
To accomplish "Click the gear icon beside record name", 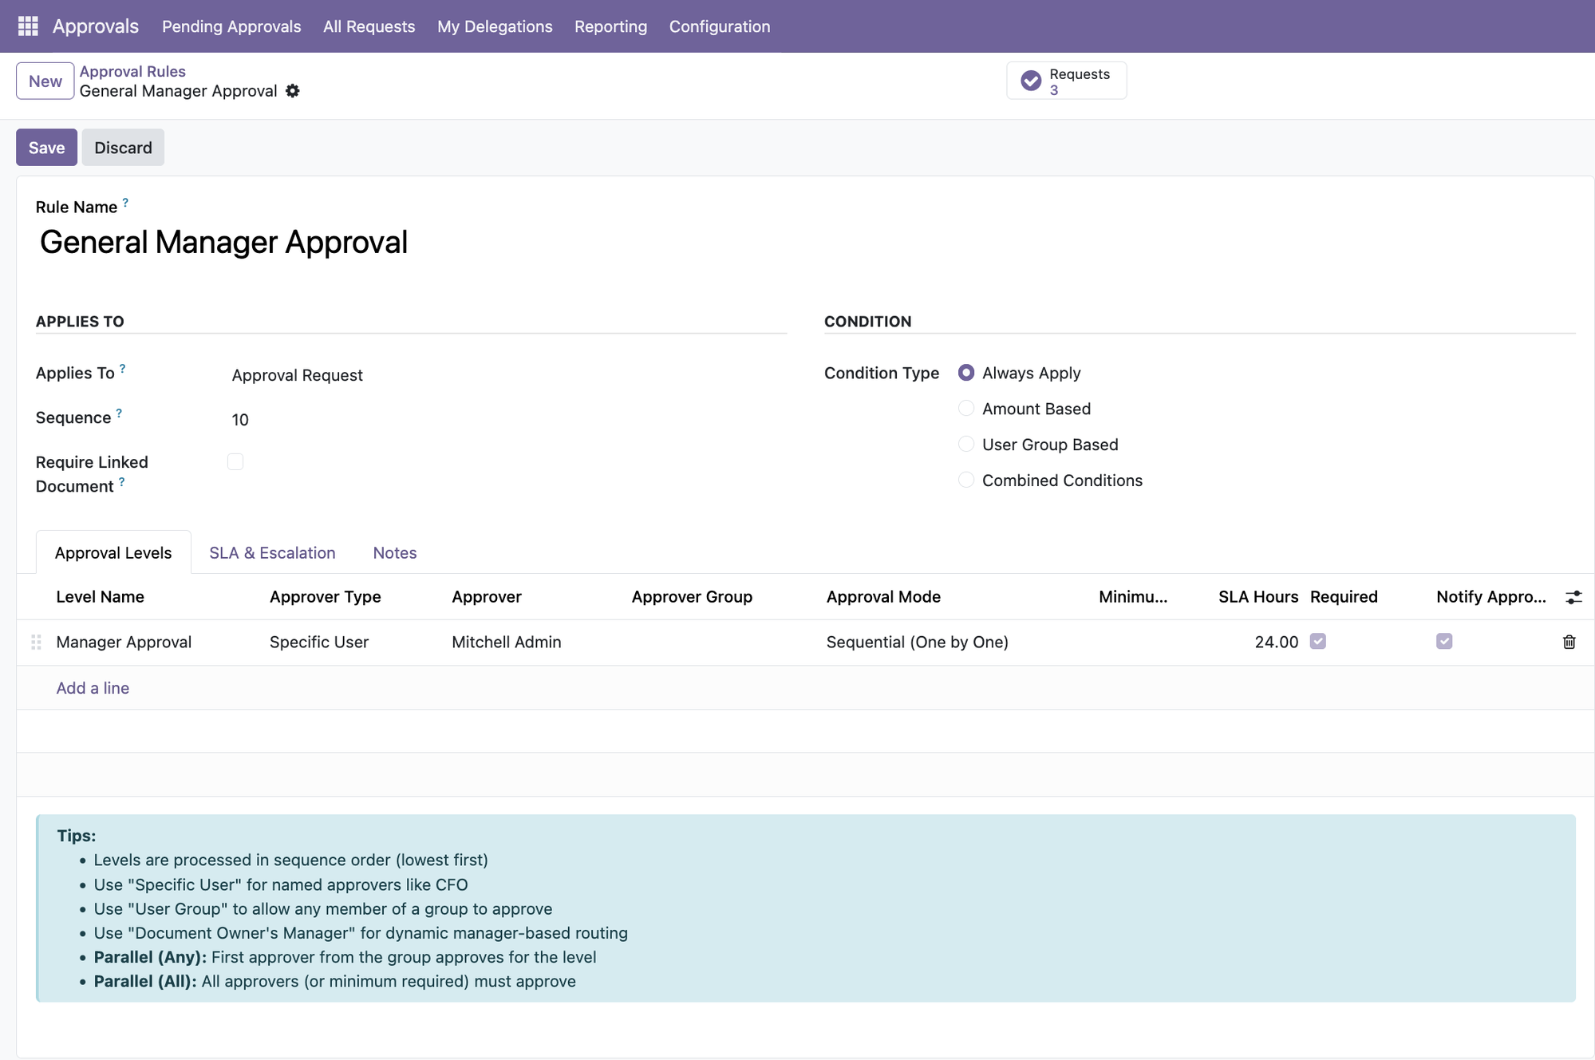I will coord(293,91).
